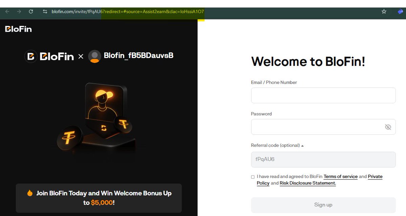Click the forward navigation arrow
This screenshot has height=216, width=406.
[x=19, y=11]
